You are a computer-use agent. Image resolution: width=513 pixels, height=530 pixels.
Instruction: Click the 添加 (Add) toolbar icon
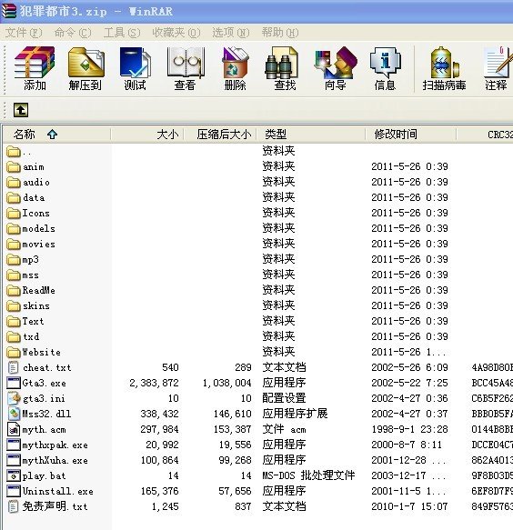click(x=35, y=69)
